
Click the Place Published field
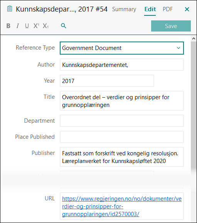click(x=122, y=137)
